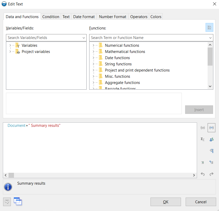Screen dimensions: 219x211
Task: Expand the String functions folder
Action: [93, 64]
